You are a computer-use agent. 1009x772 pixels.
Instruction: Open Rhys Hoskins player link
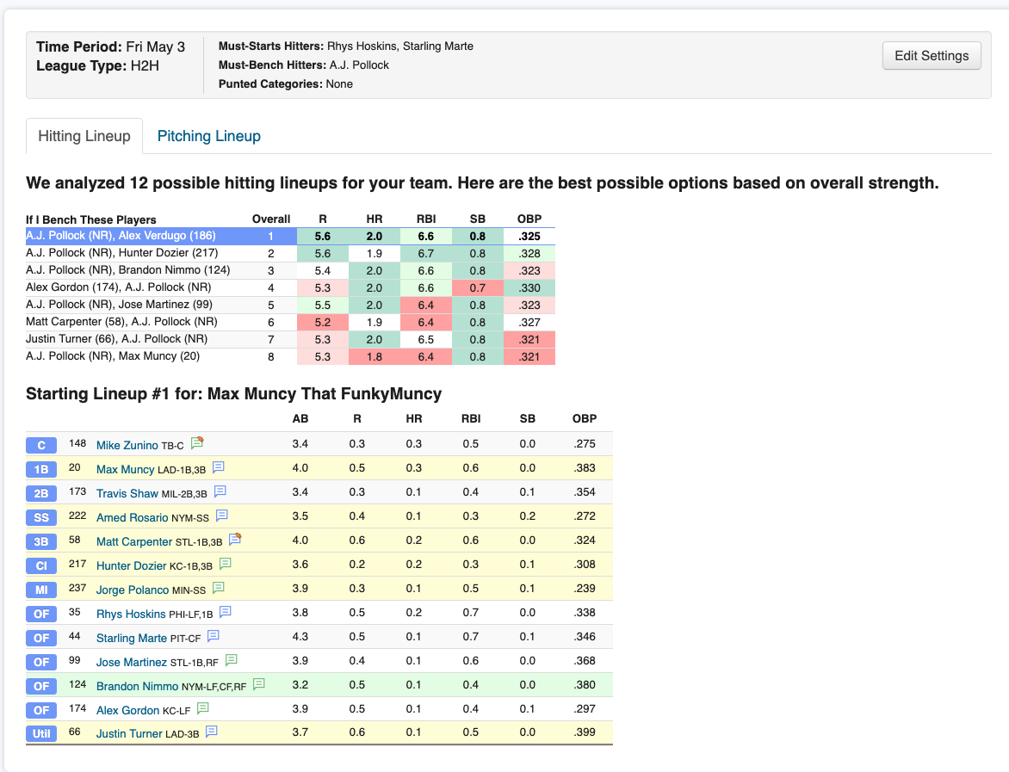pos(131,614)
